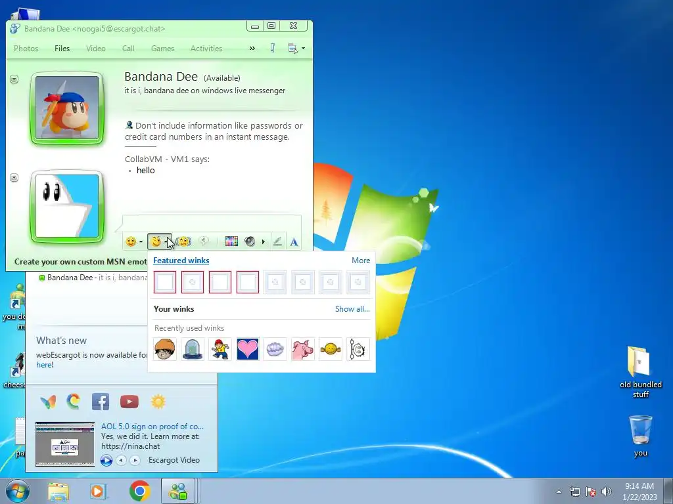Click the greyed-out voice clip icon
Image resolution: width=673 pixels, height=504 pixels.
[x=204, y=241]
